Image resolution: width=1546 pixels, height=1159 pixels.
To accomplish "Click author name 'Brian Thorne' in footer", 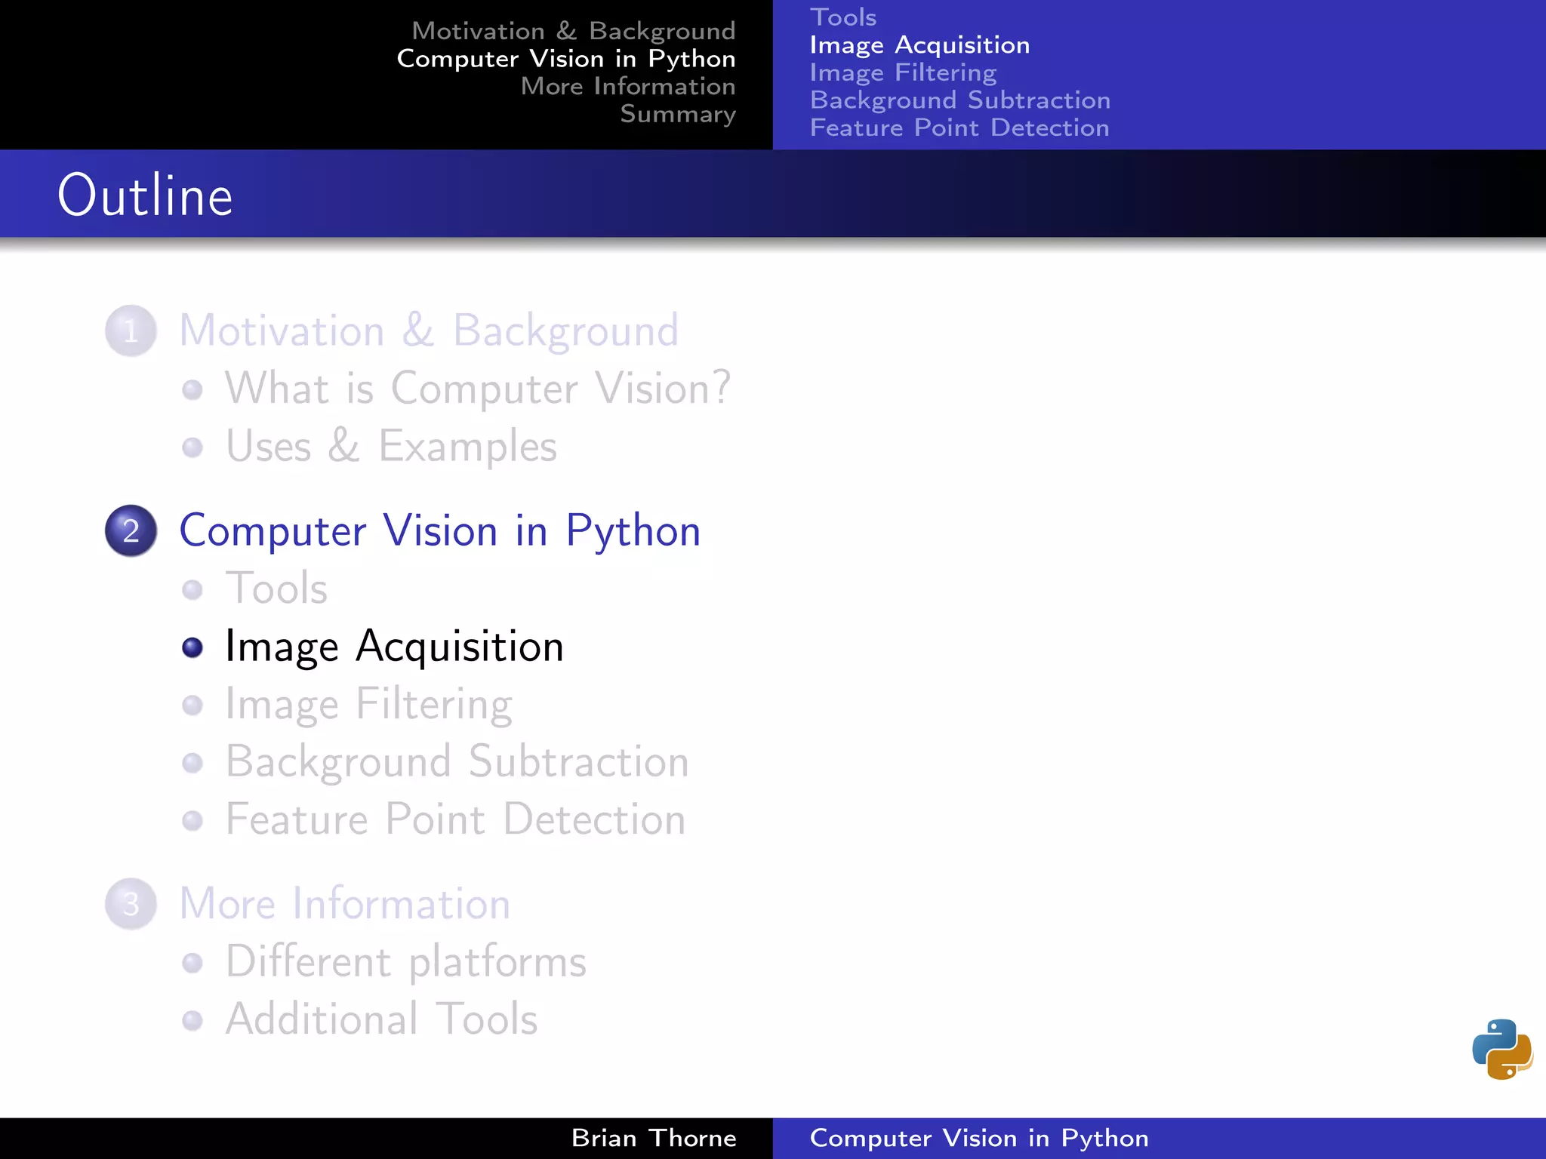I will (654, 1138).
